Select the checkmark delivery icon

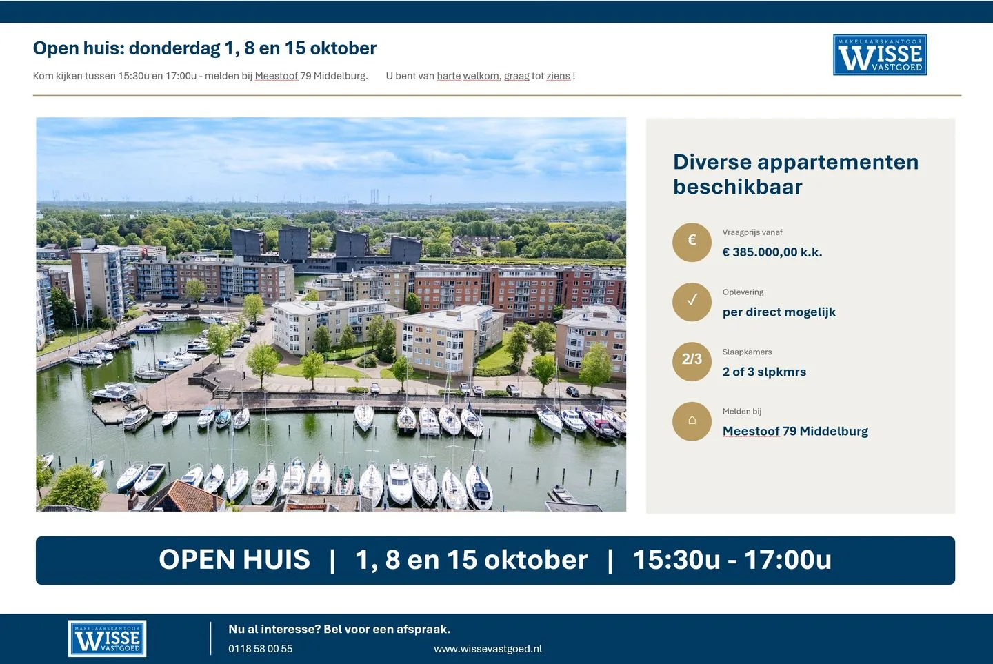click(x=692, y=302)
